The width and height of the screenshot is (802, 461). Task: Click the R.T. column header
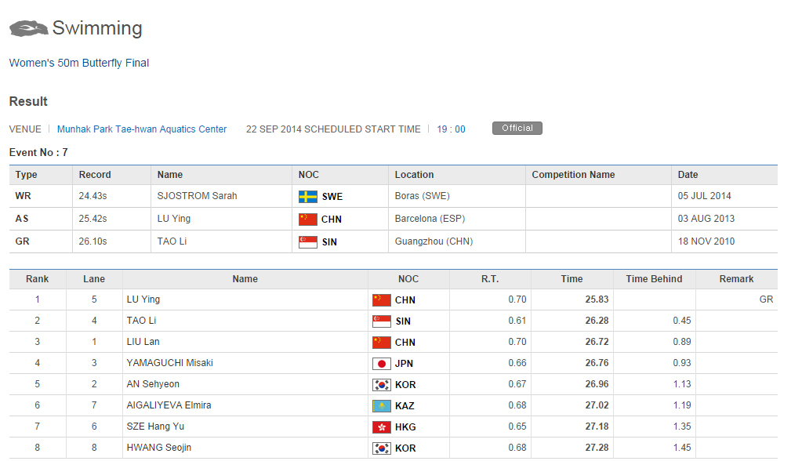click(490, 279)
